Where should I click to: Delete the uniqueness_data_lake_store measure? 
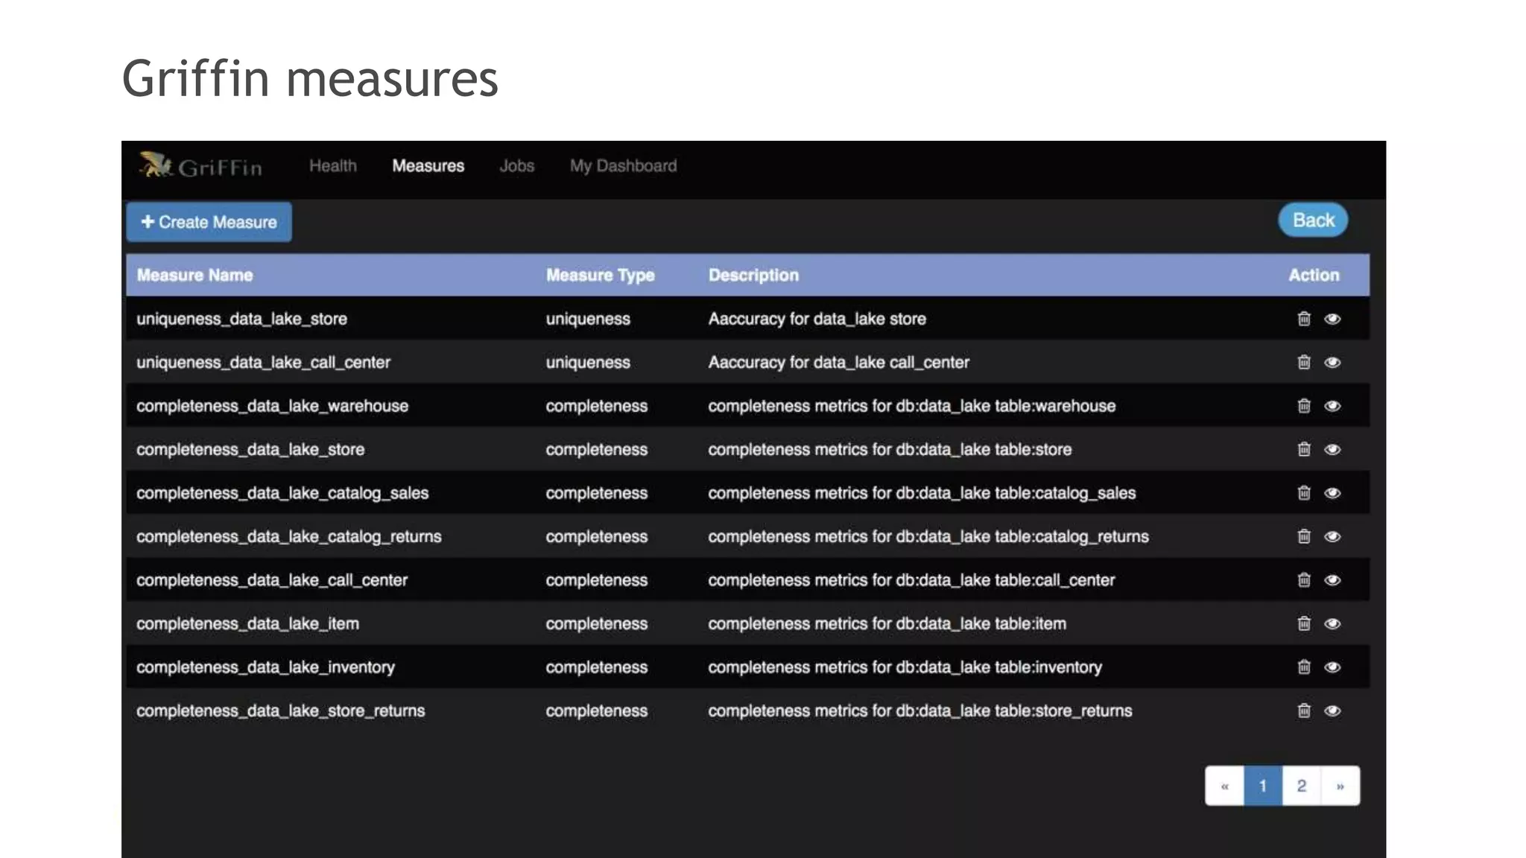click(1303, 319)
